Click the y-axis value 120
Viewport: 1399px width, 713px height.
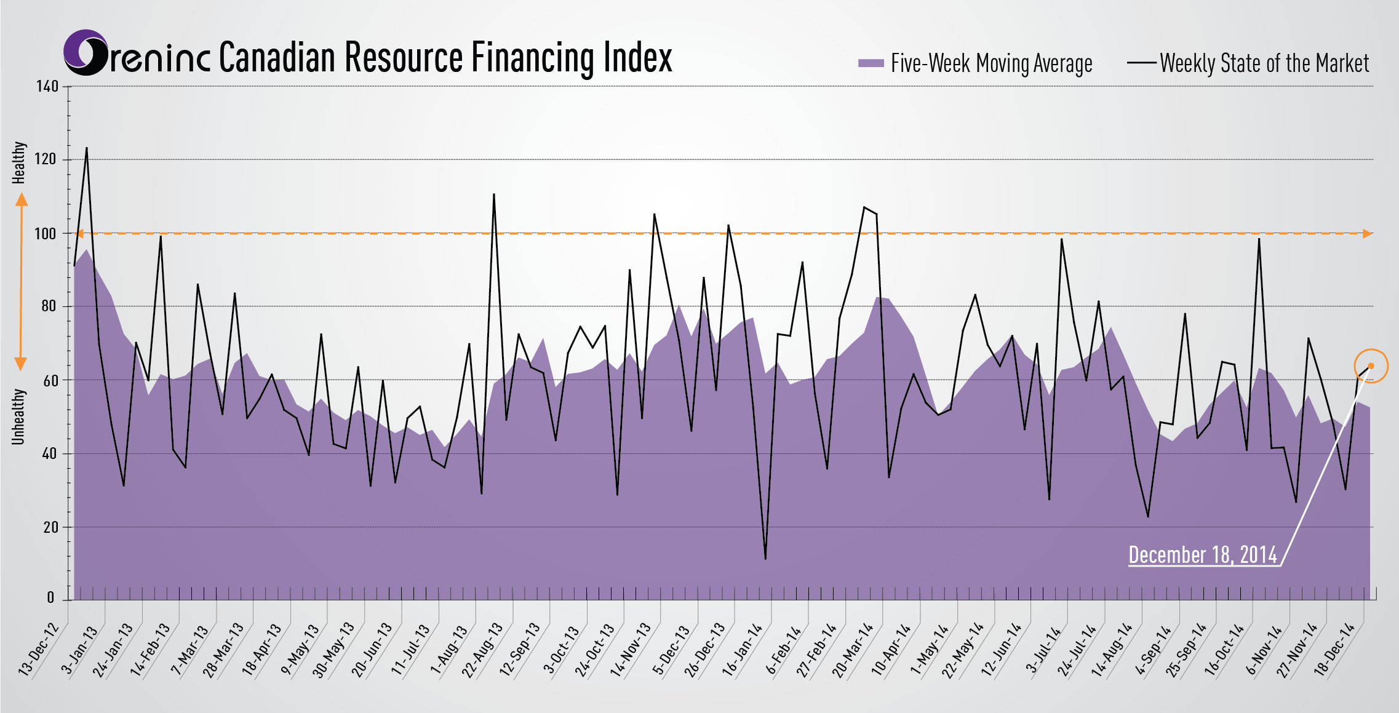tap(45, 159)
